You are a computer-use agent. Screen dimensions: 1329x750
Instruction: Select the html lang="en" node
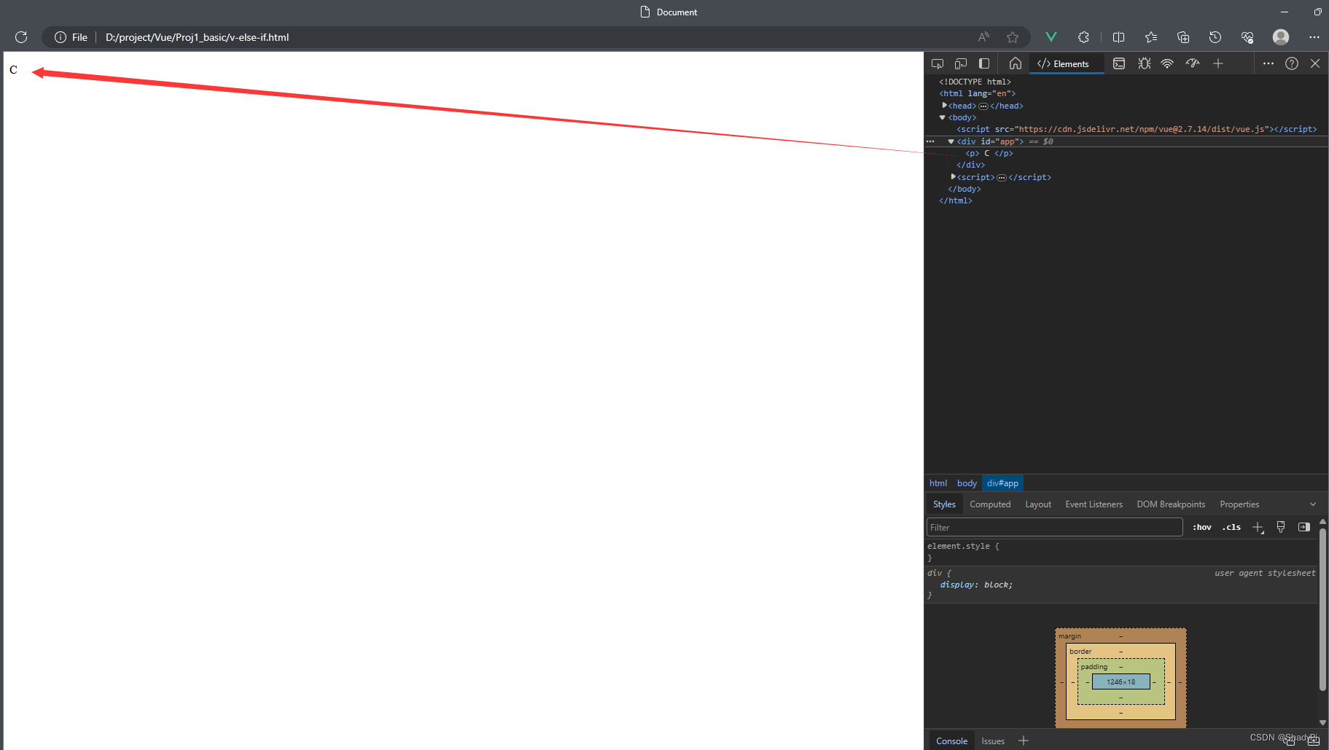tap(977, 93)
